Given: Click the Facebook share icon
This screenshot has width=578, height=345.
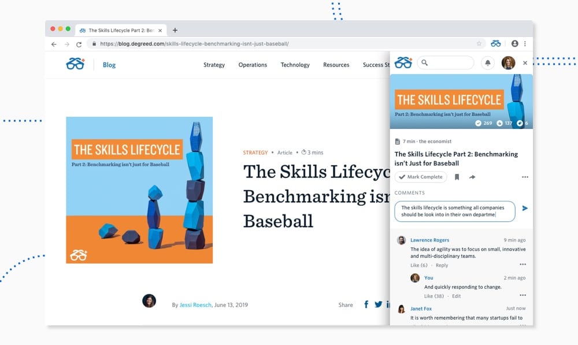Looking at the screenshot, I should pos(366,305).
